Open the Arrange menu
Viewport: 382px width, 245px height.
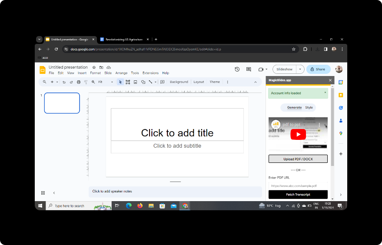121,73
